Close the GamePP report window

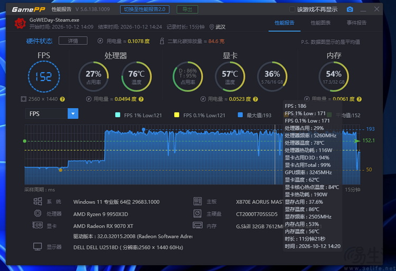(x=376, y=9)
